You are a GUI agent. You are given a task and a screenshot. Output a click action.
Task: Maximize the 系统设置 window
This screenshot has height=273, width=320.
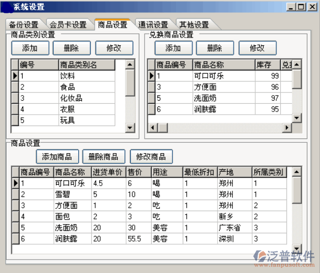point(301,7)
